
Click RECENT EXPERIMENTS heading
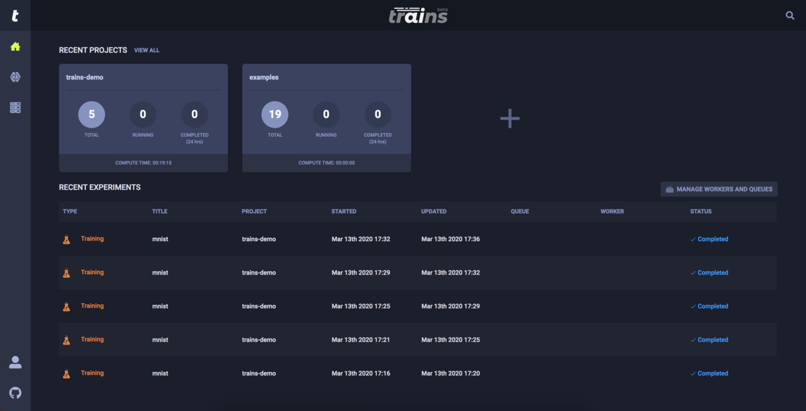tap(100, 187)
